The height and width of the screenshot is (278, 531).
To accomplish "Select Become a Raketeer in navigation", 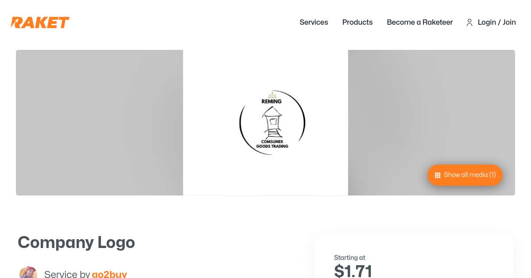I will click(419, 22).
